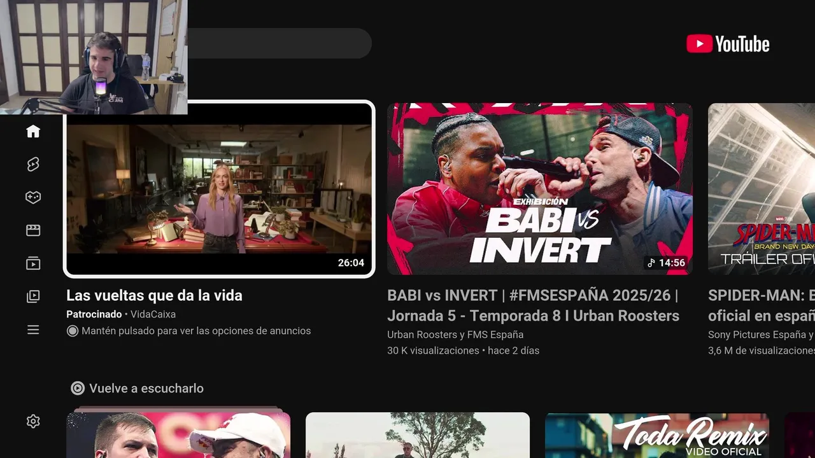
Task: Open Settings gear icon
Action: 33,421
